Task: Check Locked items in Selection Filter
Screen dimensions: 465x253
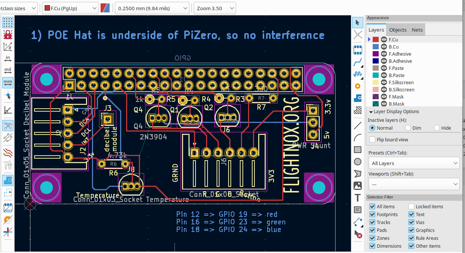Action: point(411,206)
